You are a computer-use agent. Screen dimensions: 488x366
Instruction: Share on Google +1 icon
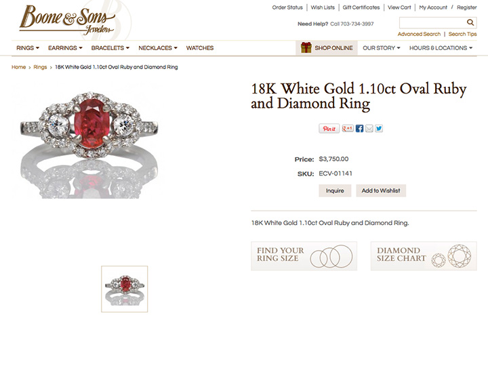pos(348,128)
